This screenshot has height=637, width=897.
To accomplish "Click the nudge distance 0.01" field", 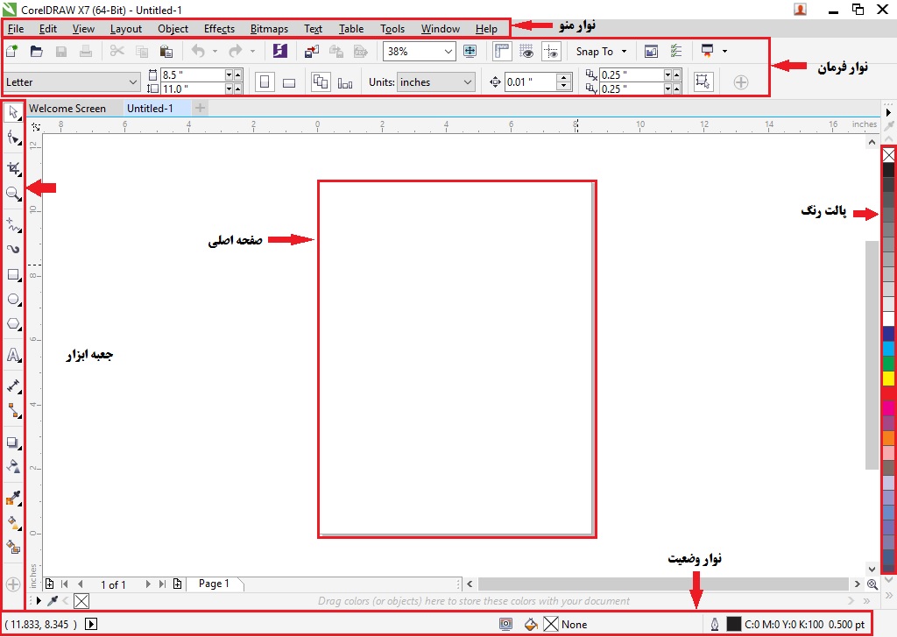I will [530, 82].
